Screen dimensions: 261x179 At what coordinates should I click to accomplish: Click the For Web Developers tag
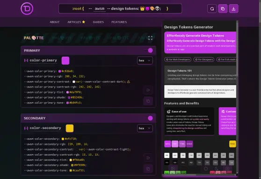click(178, 60)
